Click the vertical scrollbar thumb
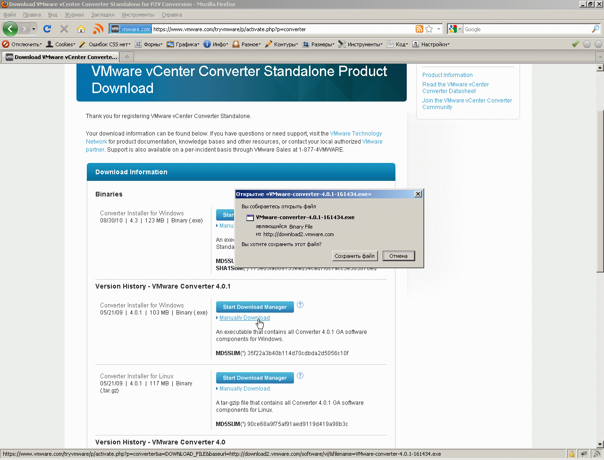 click(x=600, y=191)
